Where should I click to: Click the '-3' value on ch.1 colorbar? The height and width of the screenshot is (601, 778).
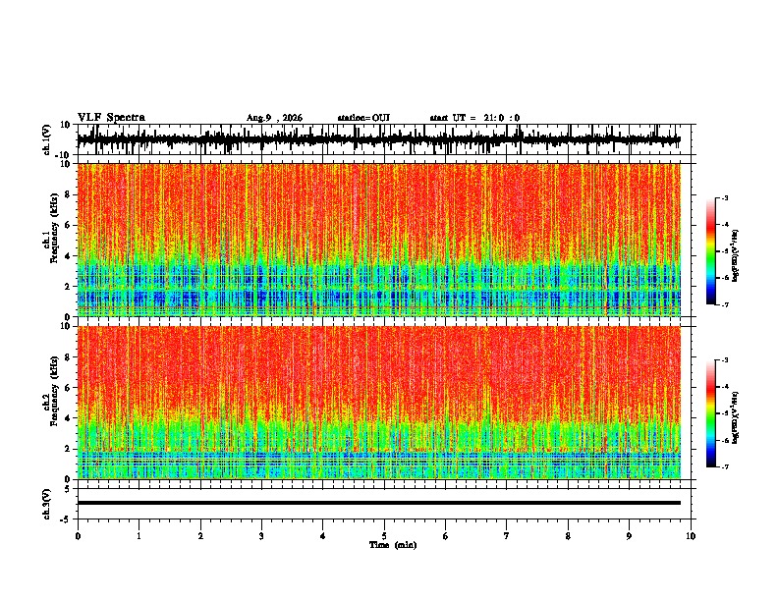click(x=724, y=198)
